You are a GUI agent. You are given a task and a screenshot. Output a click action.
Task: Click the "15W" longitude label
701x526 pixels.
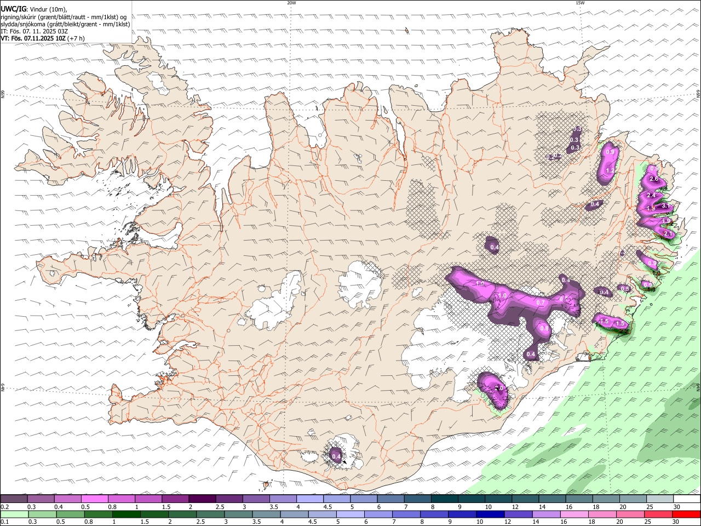pyautogui.click(x=579, y=3)
